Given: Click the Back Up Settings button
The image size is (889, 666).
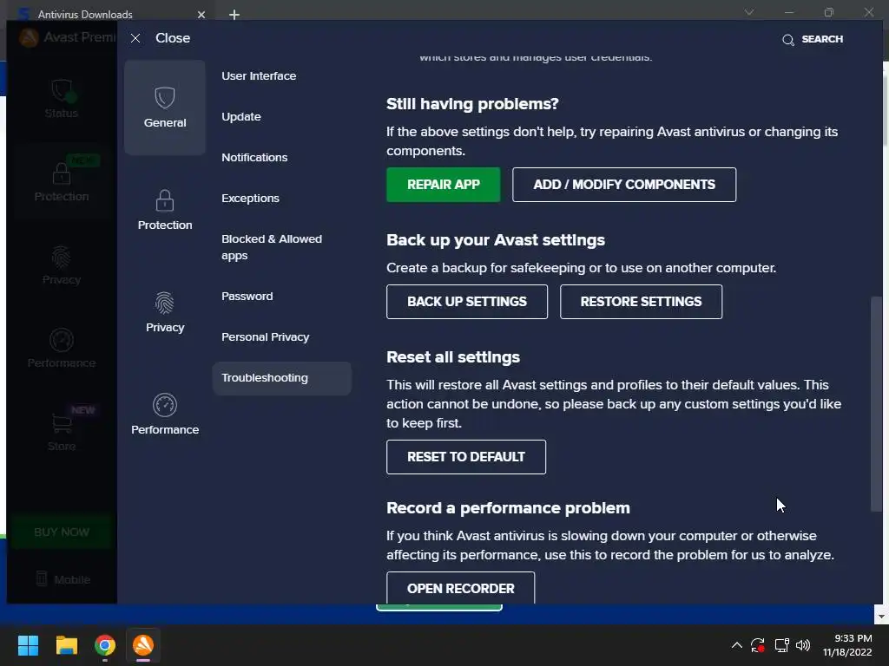Looking at the screenshot, I should pyautogui.click(x=466, y=302).
